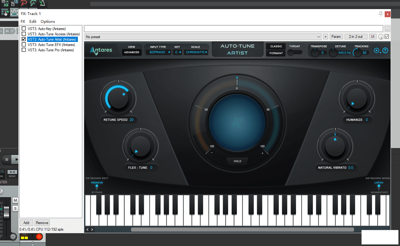Click the transport stop button
Viewport: 400px width, 246px height.
6,160
